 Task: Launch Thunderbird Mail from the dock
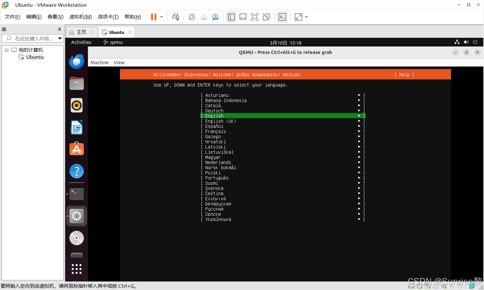tap(77, 61)
